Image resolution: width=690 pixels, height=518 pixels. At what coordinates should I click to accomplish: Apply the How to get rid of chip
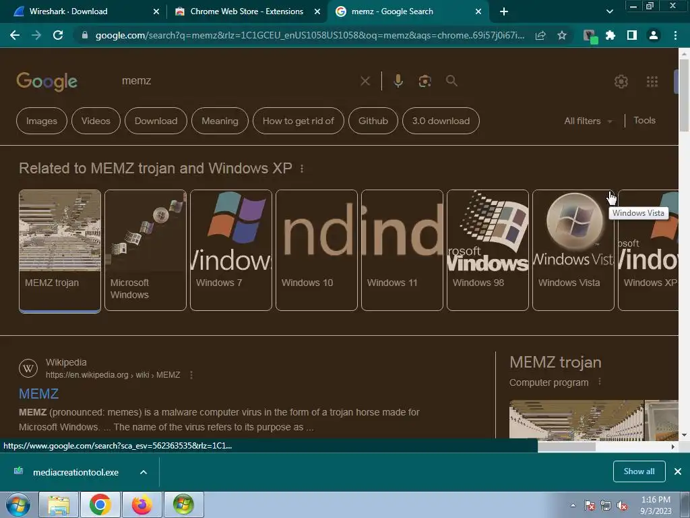click(298, 121)
